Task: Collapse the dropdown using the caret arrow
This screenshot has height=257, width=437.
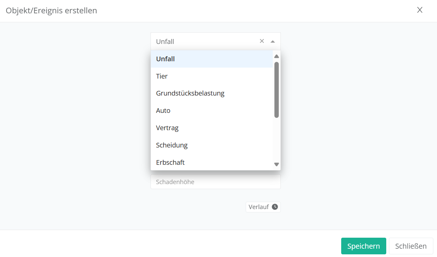Action: pyautogui.click(x=273, y=42)
